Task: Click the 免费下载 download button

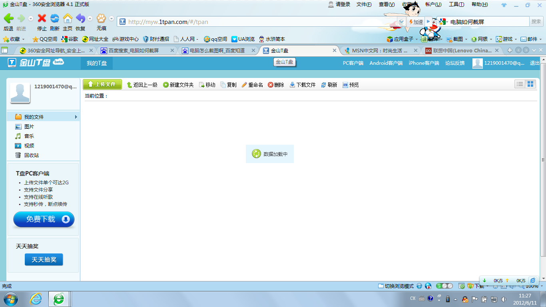Action: point(44,219)
